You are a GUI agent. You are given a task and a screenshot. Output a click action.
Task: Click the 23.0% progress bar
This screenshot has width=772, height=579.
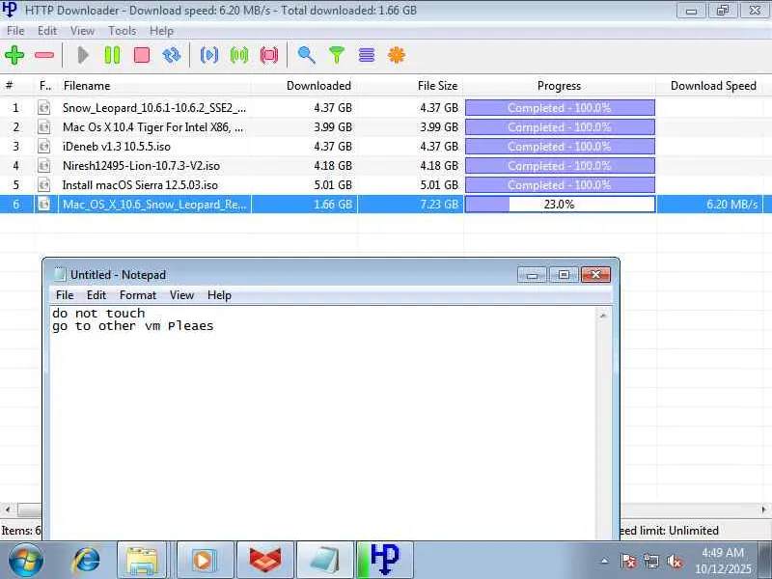560,205
